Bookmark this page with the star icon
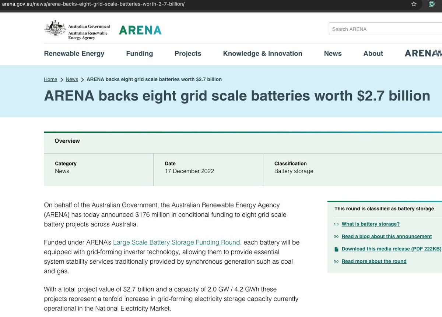The width and height of the screenshot is (442, 317). click(414, 4)
